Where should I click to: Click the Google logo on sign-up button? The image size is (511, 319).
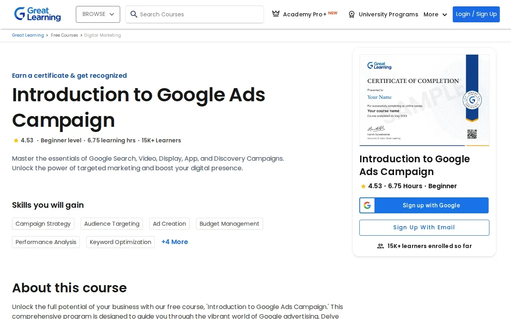coord(367,205)
